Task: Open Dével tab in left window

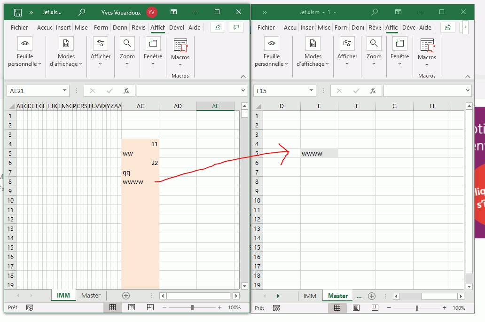Action: [177, 28]
